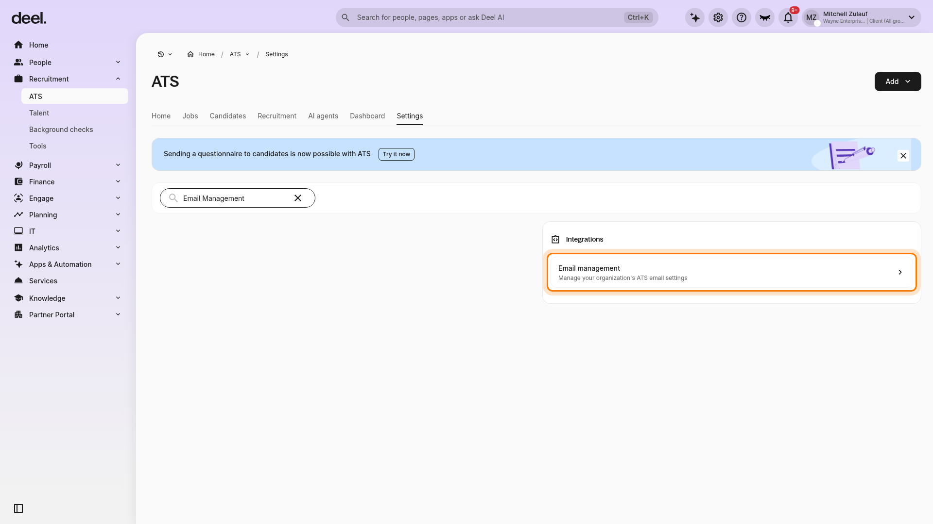Click the Finance wallet icon

18,182
